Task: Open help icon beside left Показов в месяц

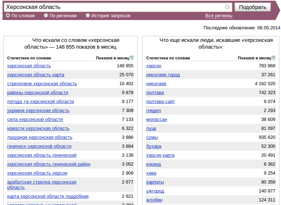Action: pos(132,58)
